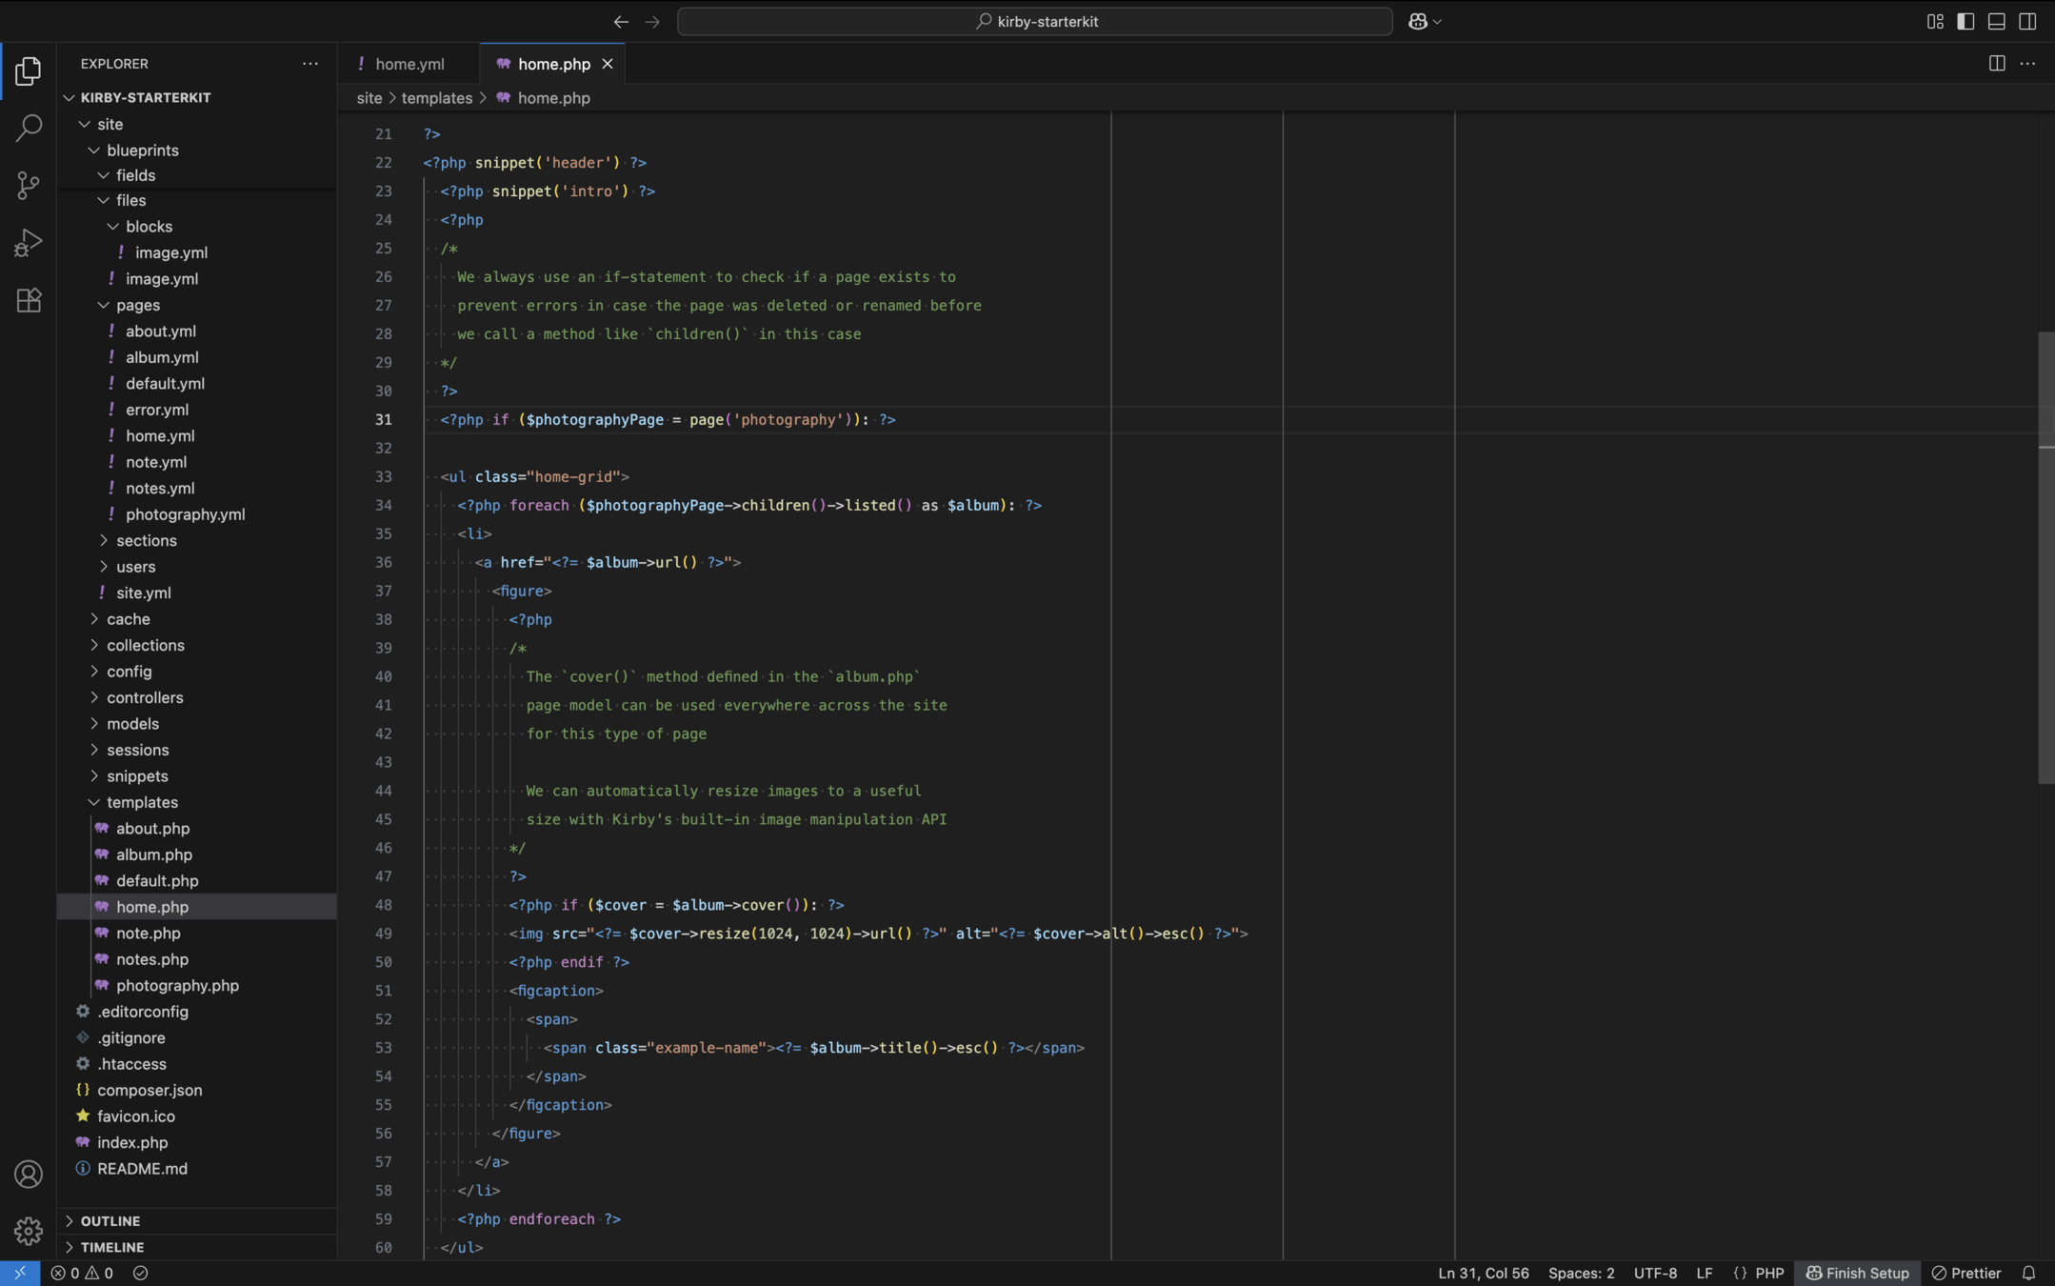
Task: Expand the OUTLINE section
Action: (x=110, y=1220)
